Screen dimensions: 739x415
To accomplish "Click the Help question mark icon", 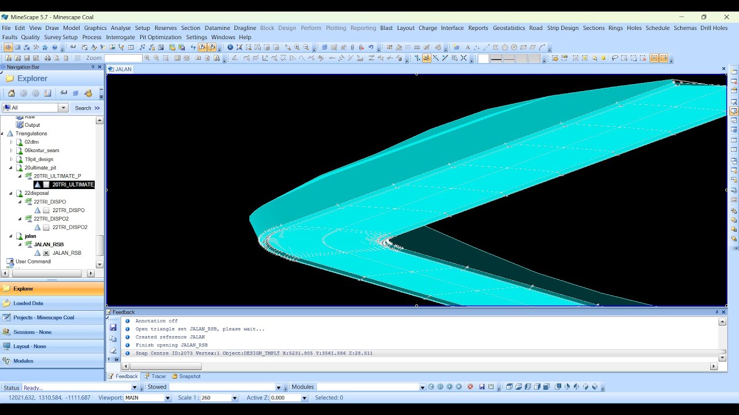I will tap(55, 47).
